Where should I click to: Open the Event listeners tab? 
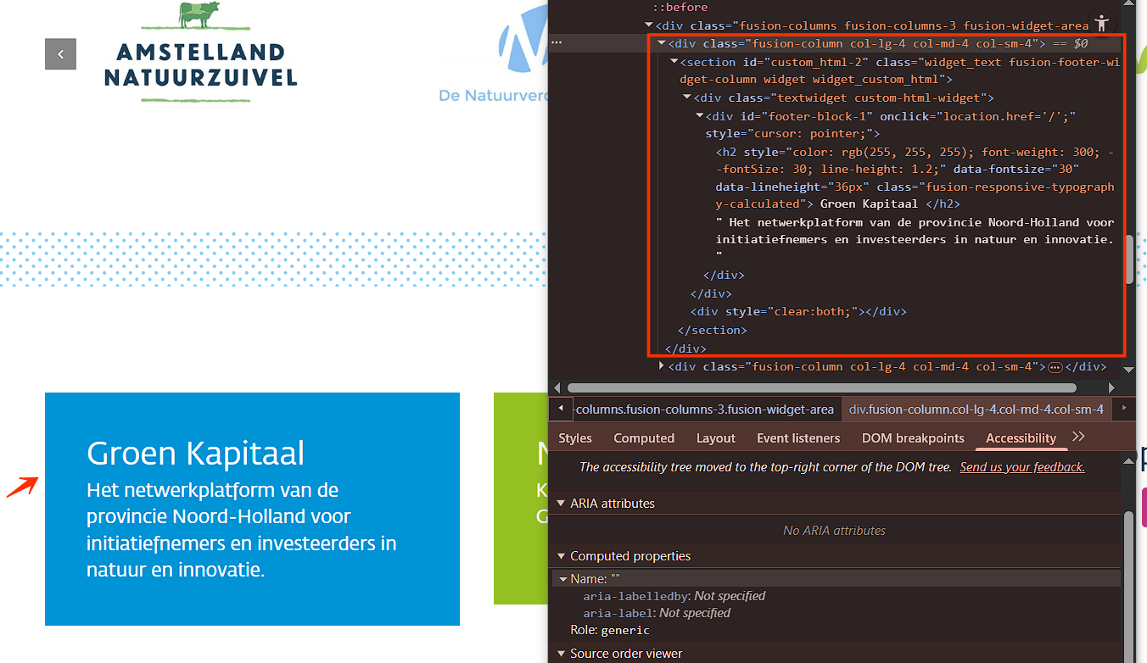coord(797,438)
